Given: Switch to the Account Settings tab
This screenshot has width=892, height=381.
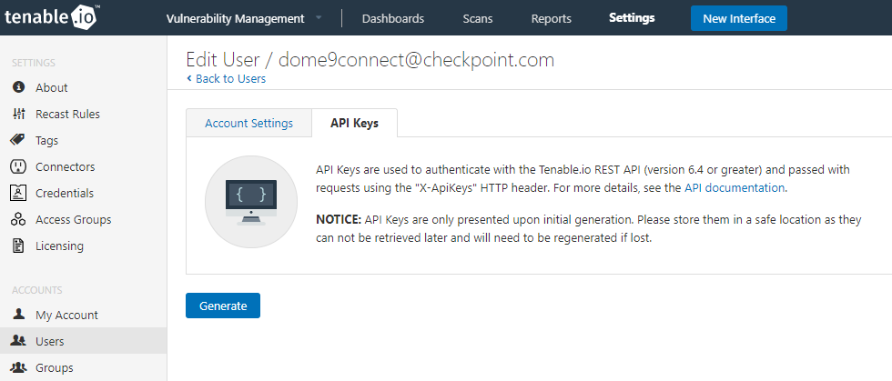Looking at the screenshot, I should pyautogui.click(x=249, y=123).
